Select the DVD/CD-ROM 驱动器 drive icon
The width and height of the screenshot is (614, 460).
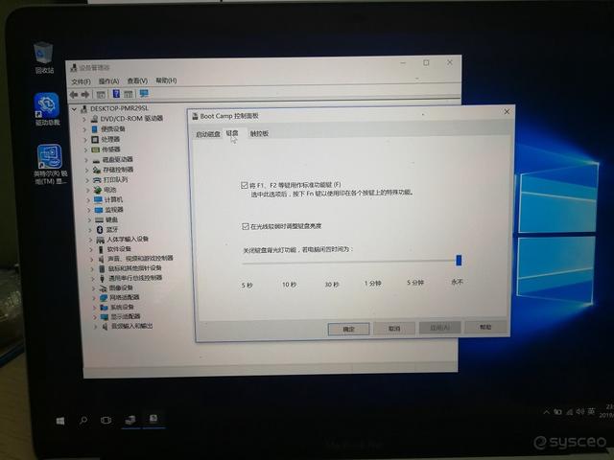(94, 119)
